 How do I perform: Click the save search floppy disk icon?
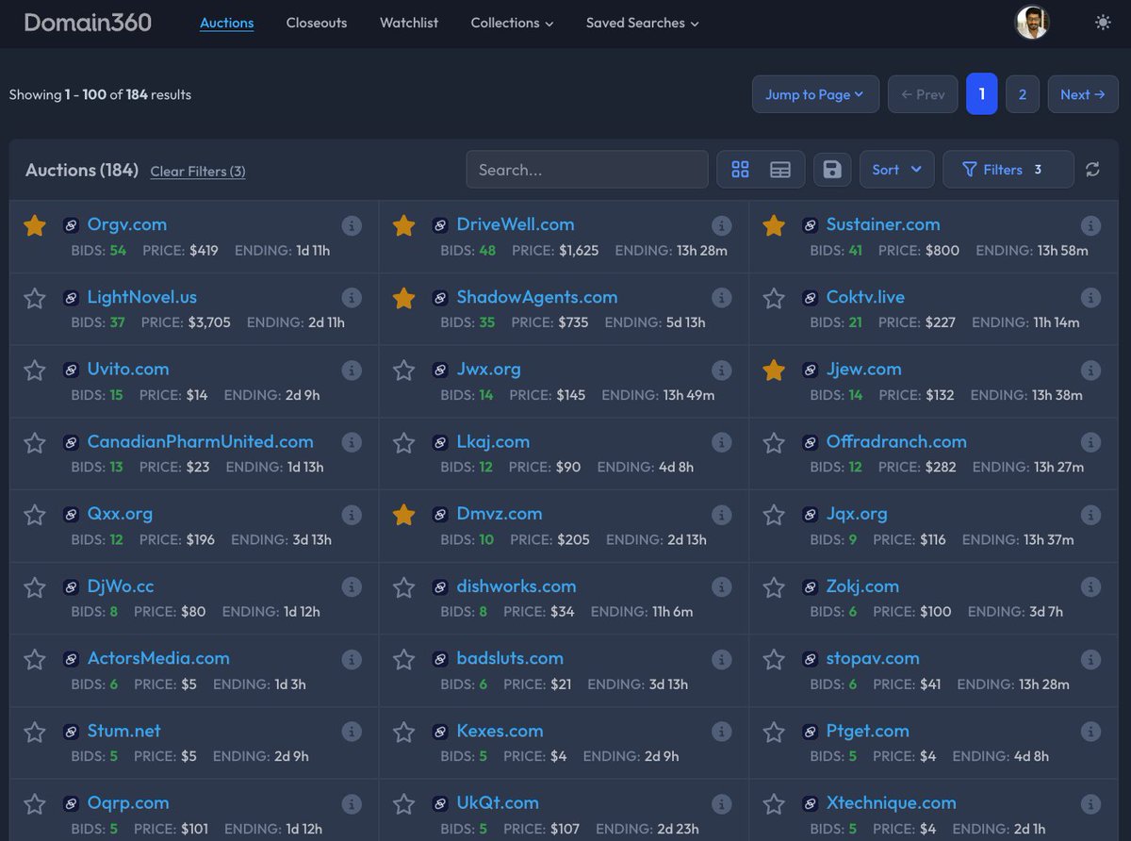831,169
